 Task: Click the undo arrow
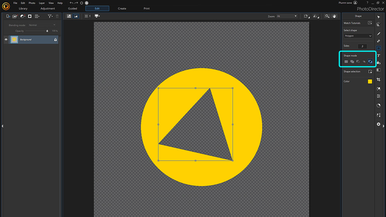pyautogui.click(x=71, y=3)
